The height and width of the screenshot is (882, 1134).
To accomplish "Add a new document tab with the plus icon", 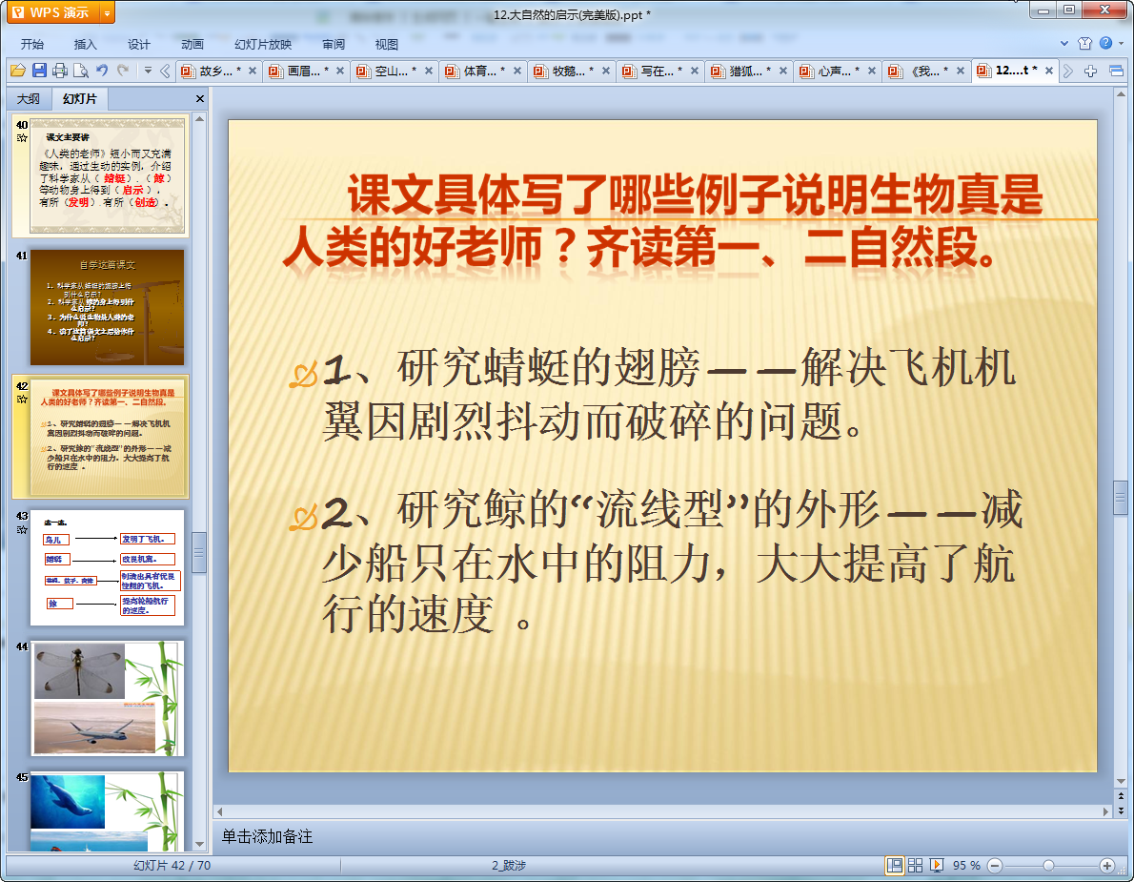I will click(1090, 71).
